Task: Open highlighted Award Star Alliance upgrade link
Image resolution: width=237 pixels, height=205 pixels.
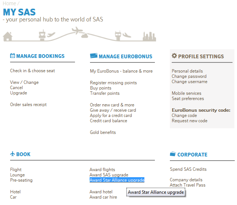Action: click(x=117, y=180)
